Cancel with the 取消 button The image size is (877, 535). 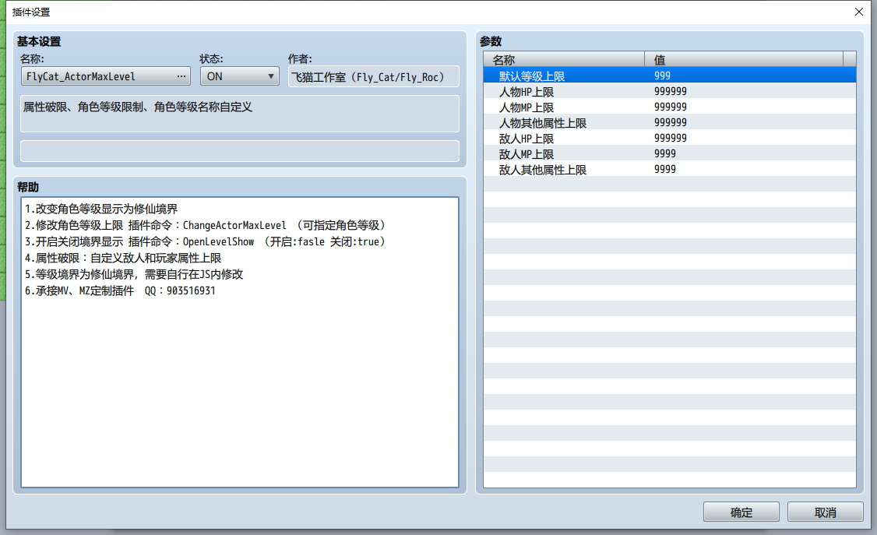pos(825,512)
